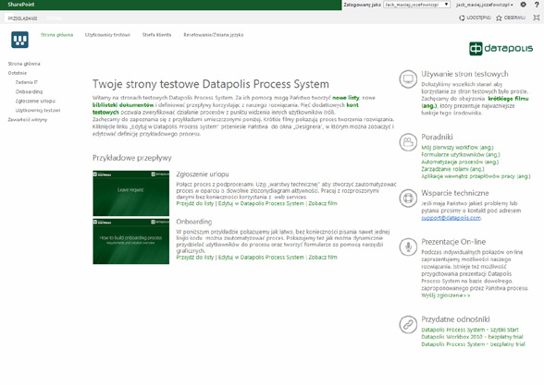Open Strona główna in top navigation
The height and width of the screenshot is (385, 544).
coord(57,35)
